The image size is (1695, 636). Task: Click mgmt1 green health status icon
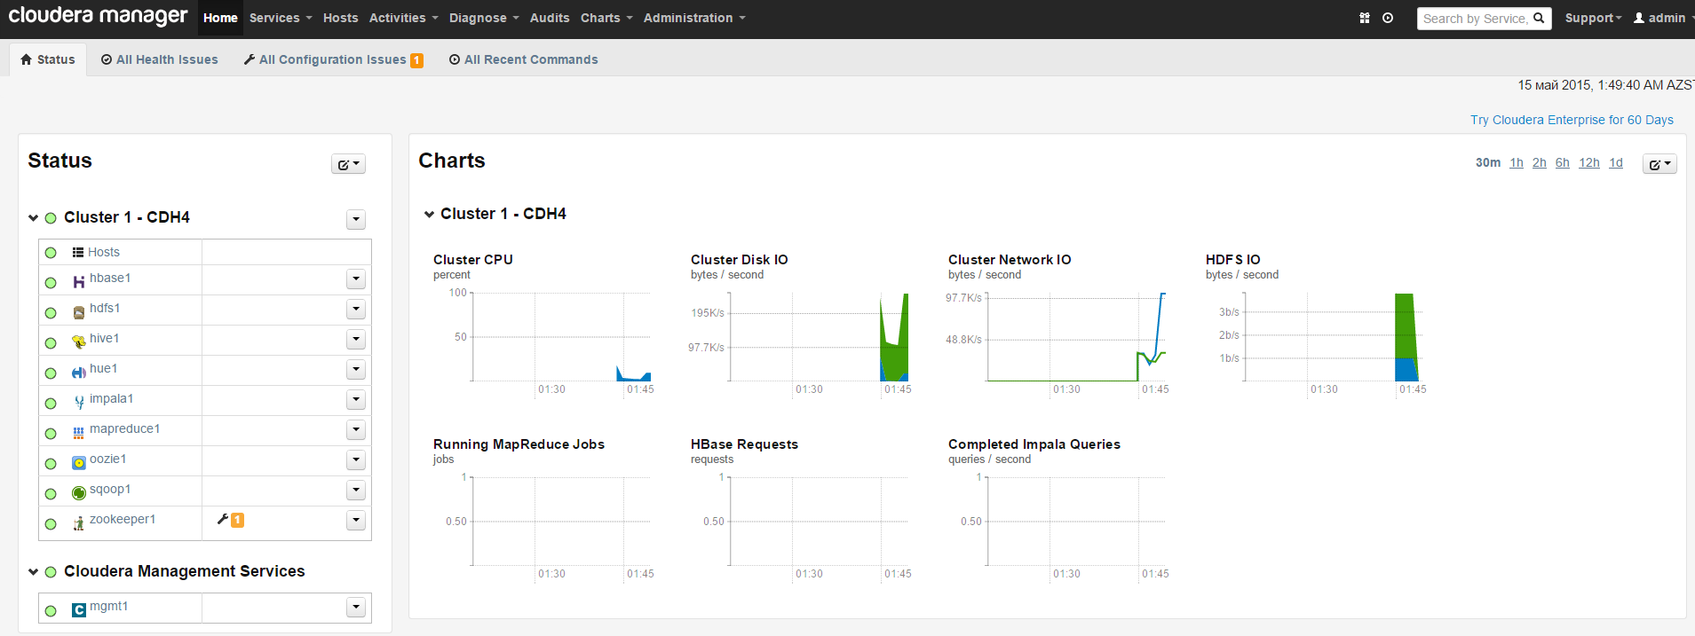[x=51, y=611]
